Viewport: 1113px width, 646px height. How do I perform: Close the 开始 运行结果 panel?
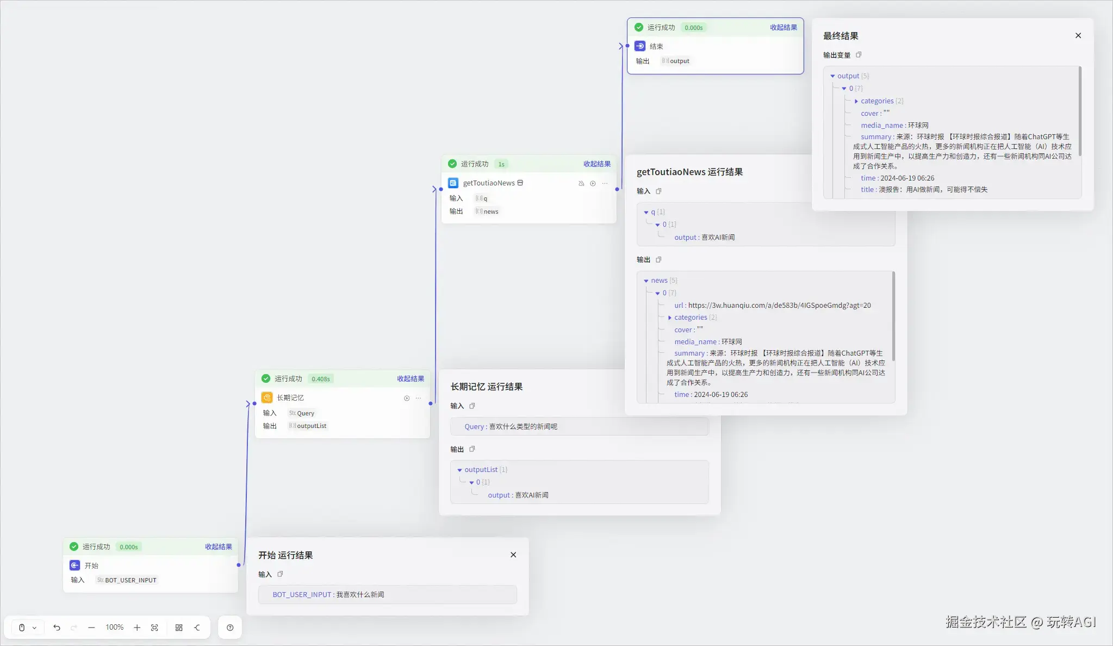coord(513,555)
